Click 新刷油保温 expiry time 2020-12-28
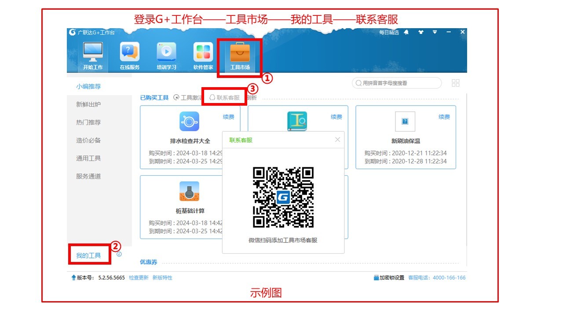Screen dimensions: 563x317 click(x=406, y=161)
